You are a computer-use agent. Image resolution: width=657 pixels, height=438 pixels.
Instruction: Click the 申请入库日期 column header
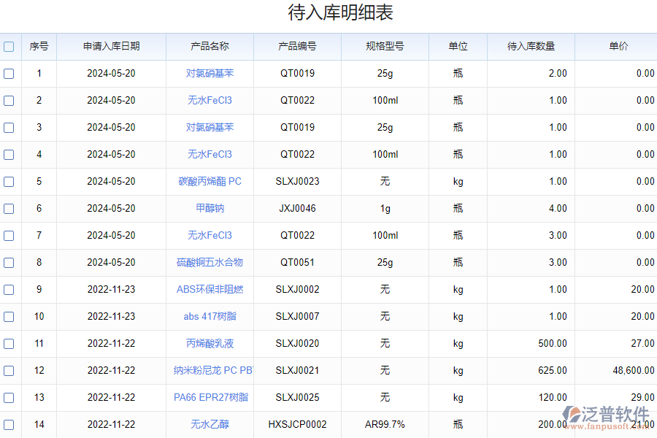point(111,46)
